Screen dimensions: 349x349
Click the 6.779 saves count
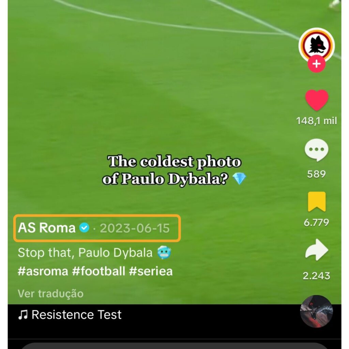[317, 223]
